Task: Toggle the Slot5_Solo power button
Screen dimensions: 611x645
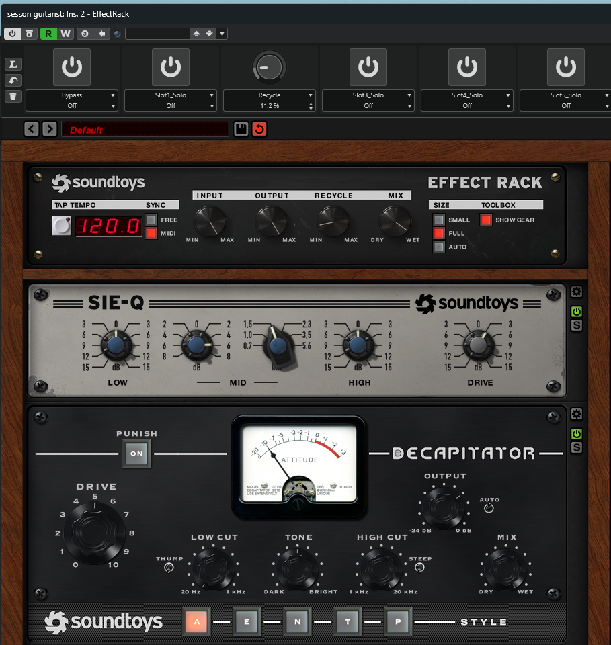Action: pos(566,67)
